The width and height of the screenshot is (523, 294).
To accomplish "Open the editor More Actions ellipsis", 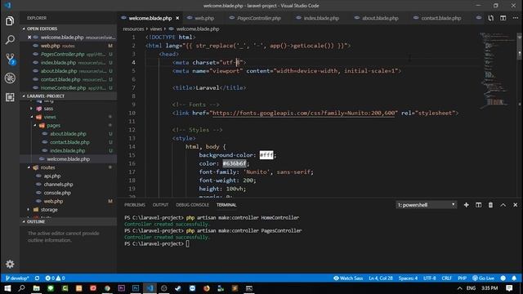I will tap(516, 18).
